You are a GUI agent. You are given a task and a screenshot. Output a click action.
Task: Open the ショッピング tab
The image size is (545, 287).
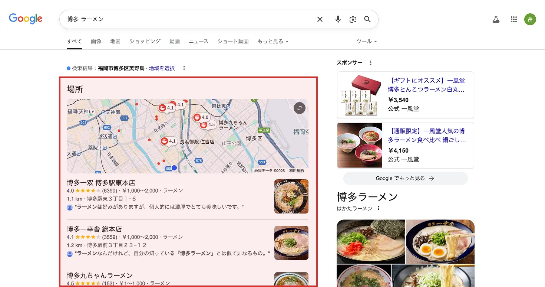145,41
